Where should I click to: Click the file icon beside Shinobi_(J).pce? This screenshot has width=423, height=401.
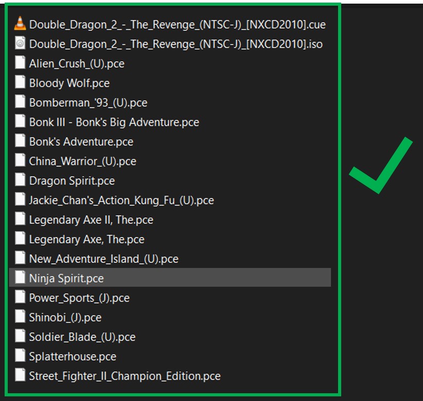[x=20, y=316]
